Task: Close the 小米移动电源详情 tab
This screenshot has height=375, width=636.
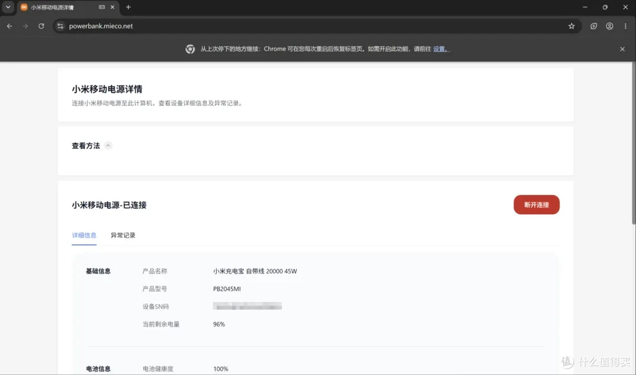Action: 112,7
